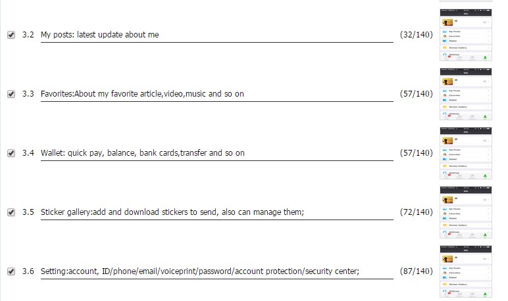This screenshot has width=508, height=301.
Task: Uncheck the 3.5 Sticker gallery checkbox
Action: (11, 212)
